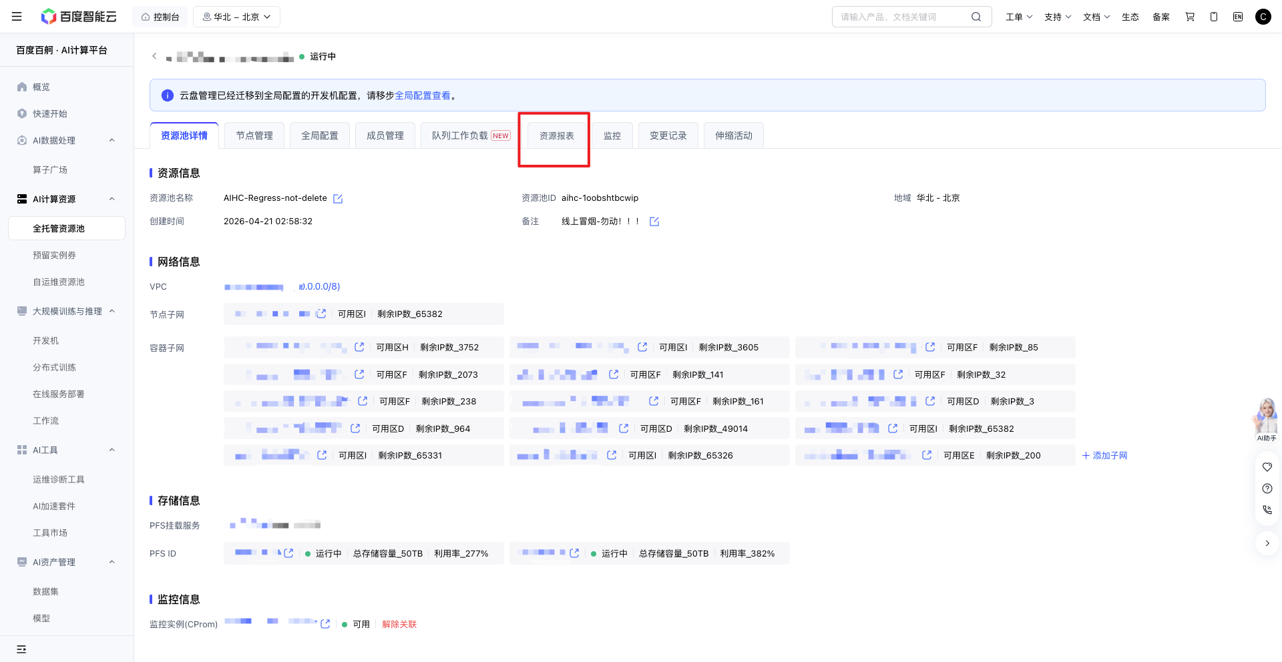
Task: Open the 全局配置查看 link in banner
Action: pos(423,95)
